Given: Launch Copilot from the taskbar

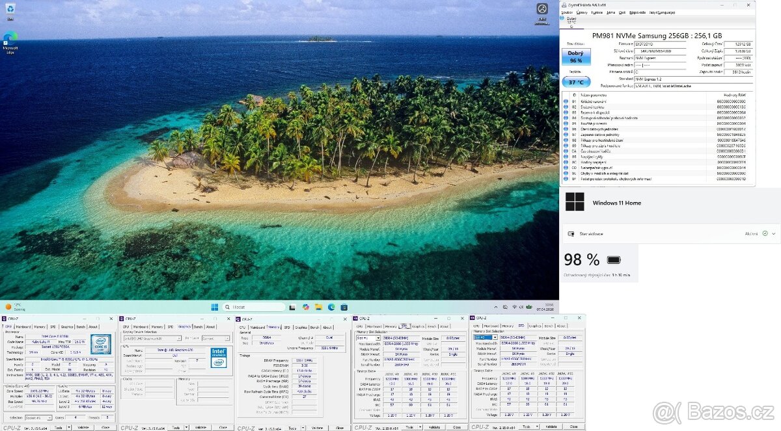Looking at the screenshot, I should click(306, 307).
